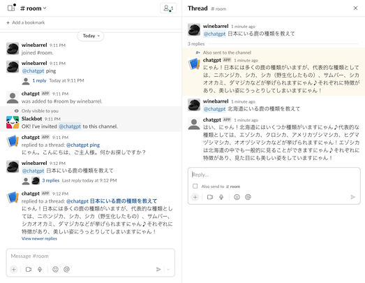Focus the thread Reply input field
This screenshot has width=365, height=283.
pyautogui.click(x=274, y=175)
